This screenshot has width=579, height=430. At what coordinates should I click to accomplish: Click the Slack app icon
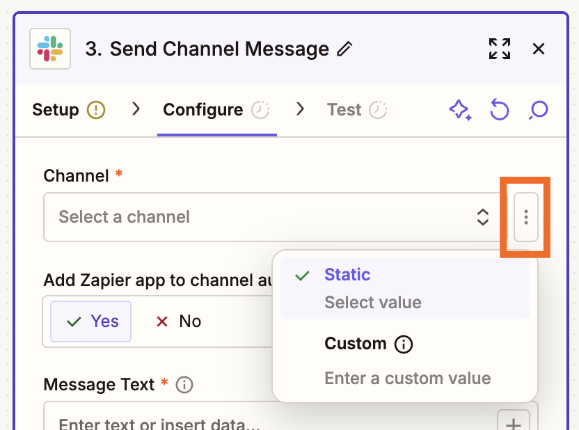[49, 49]
